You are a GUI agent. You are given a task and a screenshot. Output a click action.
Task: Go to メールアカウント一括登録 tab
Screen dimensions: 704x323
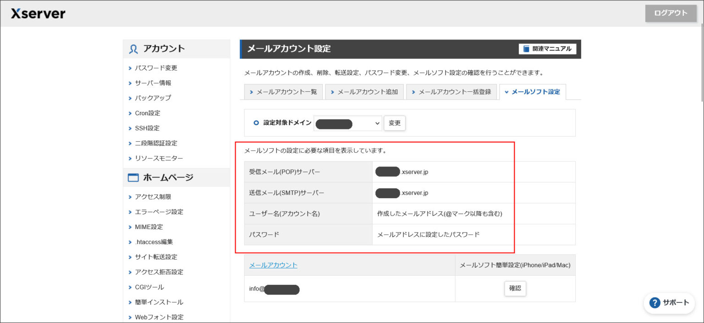[x=451, y=92]
